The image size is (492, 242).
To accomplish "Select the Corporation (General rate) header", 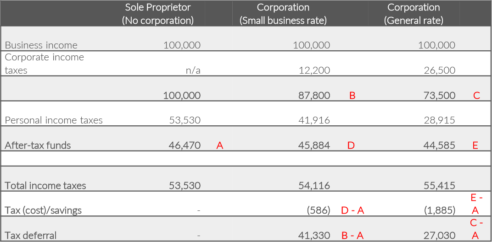I will tap(414, 14).
